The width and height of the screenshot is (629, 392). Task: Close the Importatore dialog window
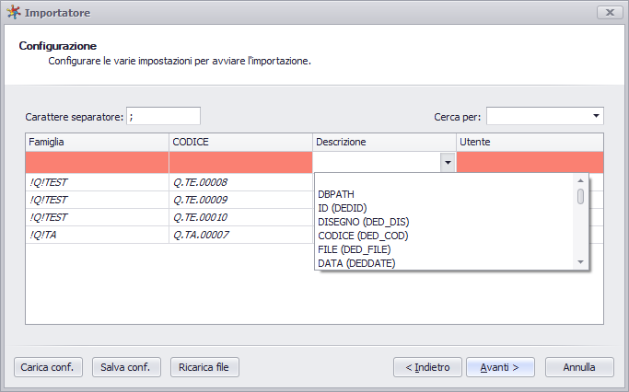click(x=610, y=13)
